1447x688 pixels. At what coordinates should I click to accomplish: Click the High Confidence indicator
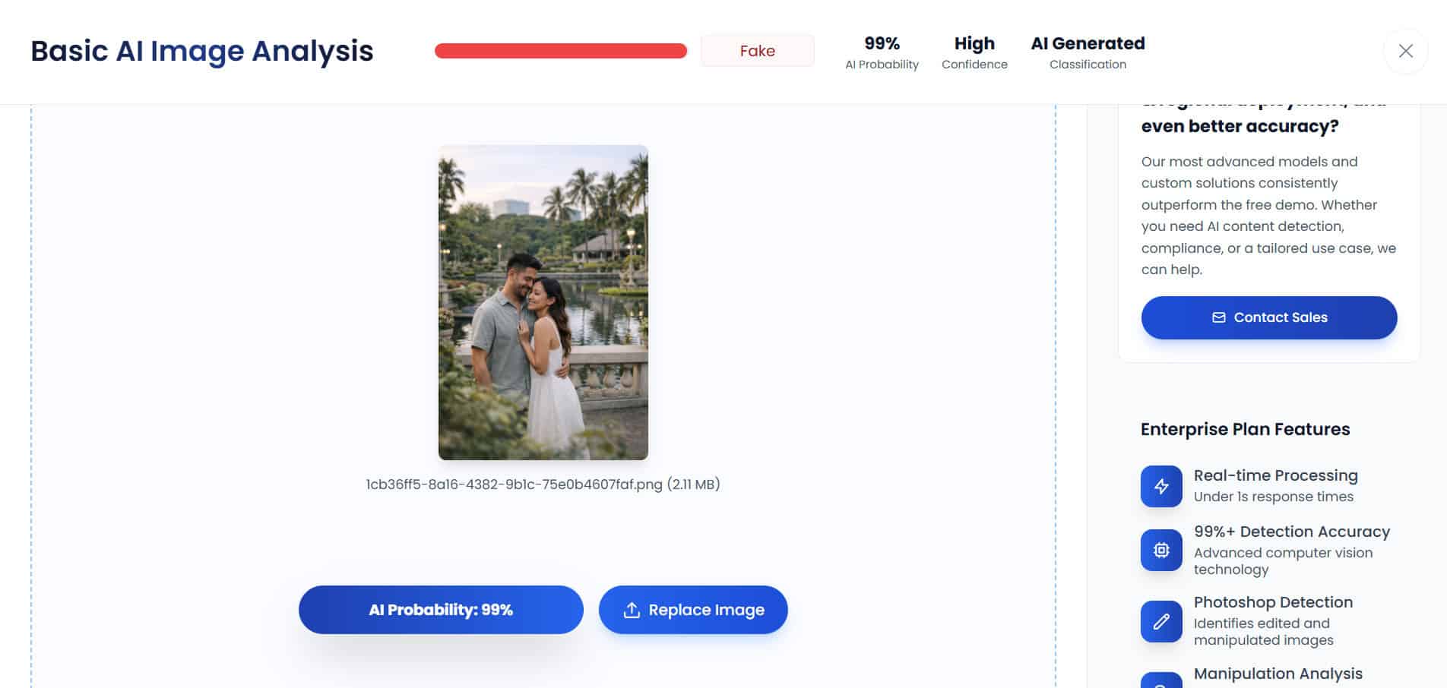coord(974,52)
